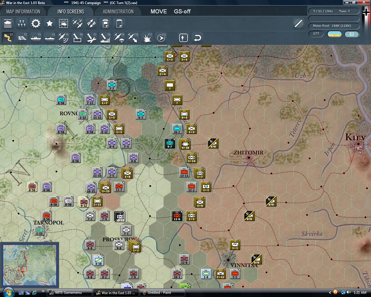This screenshot has width=371, height=297.
Task: Toggle the diagonal slash button
Action: 298,23
